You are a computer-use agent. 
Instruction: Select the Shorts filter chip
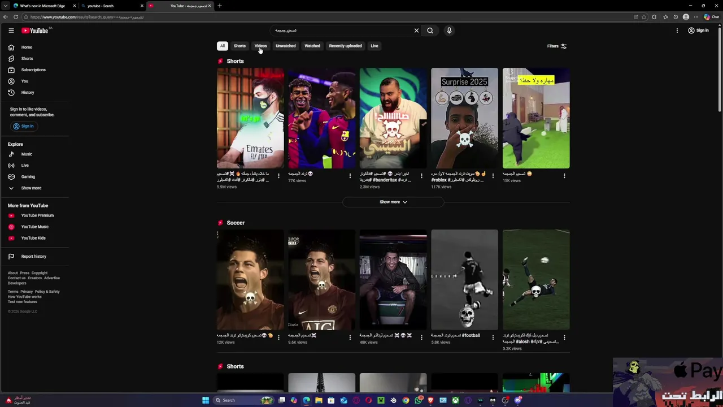click(239, 46)
